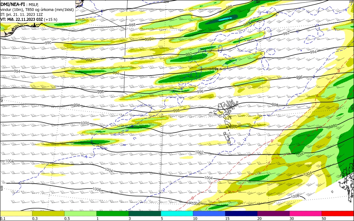This screenshot has width=354, height=221.
Task: Click the 'IT: þri. 21. 11. 2023 12Z' line
Action: tap(22, 14)
